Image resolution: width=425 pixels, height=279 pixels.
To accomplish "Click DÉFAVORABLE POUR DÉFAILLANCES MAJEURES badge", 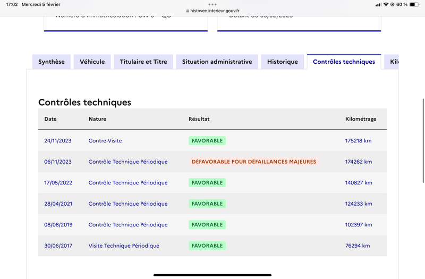I will [x=254, y=162].
